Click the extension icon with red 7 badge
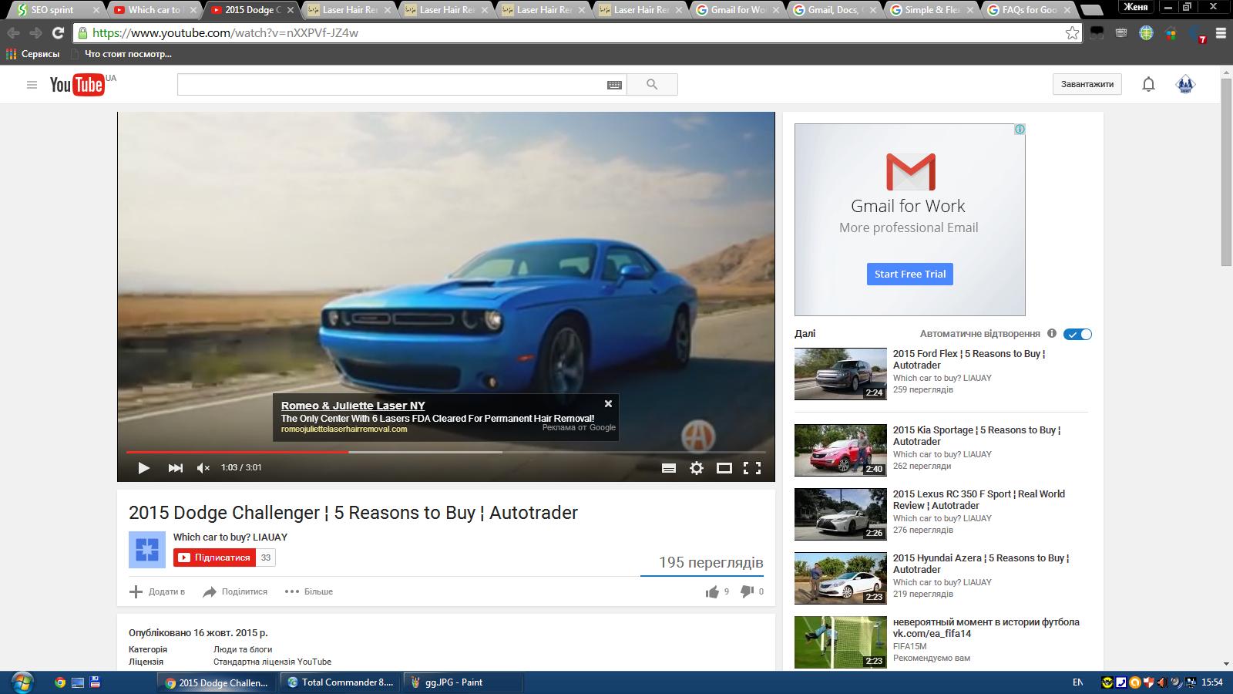Image resolution: width=1233 pixels, height=694 pixels. click(x=1197, y=34)
